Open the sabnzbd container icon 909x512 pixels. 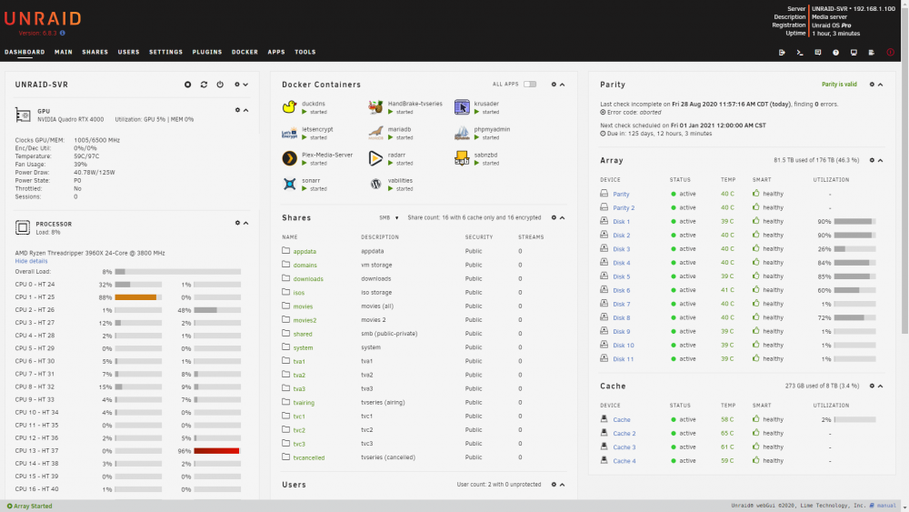point(462,158)
